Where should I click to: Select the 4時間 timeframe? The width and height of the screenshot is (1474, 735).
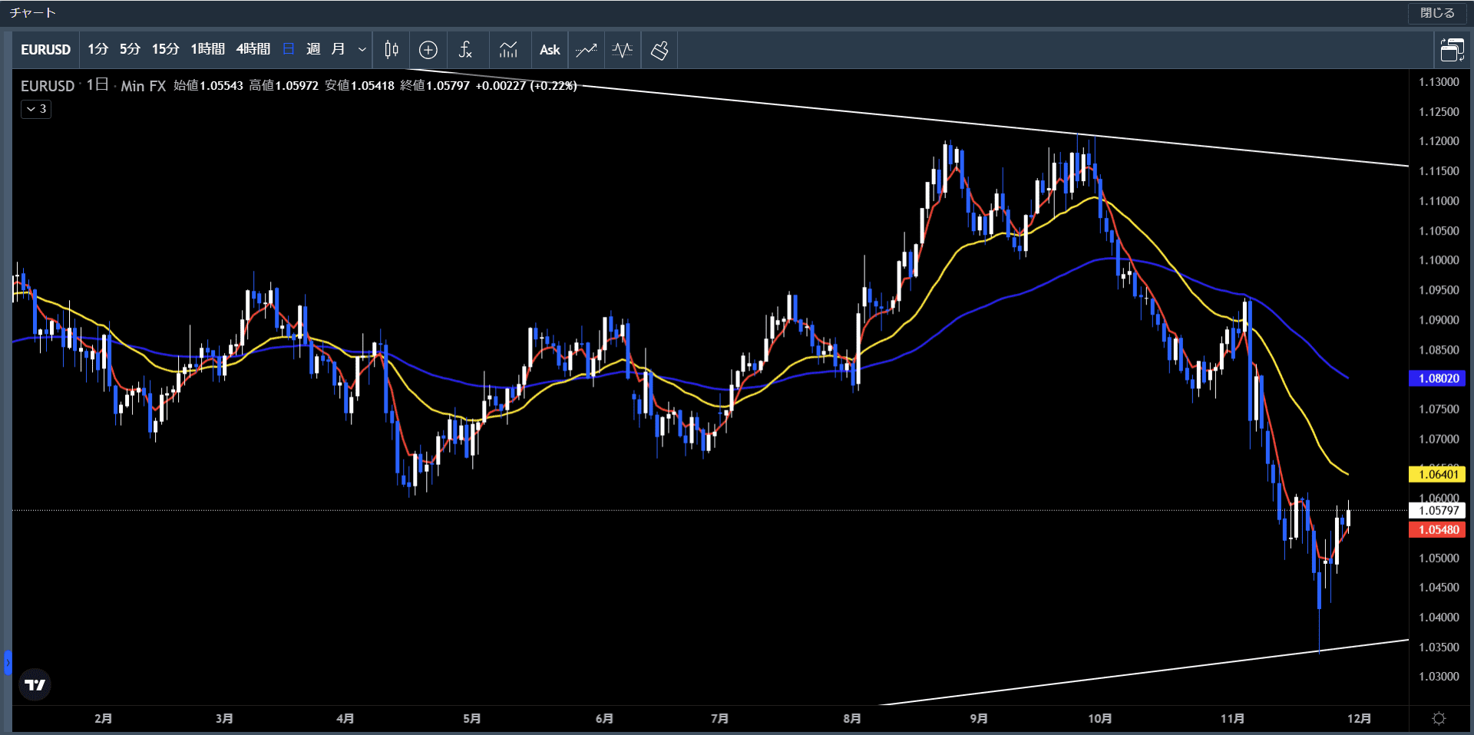(253, 50)
